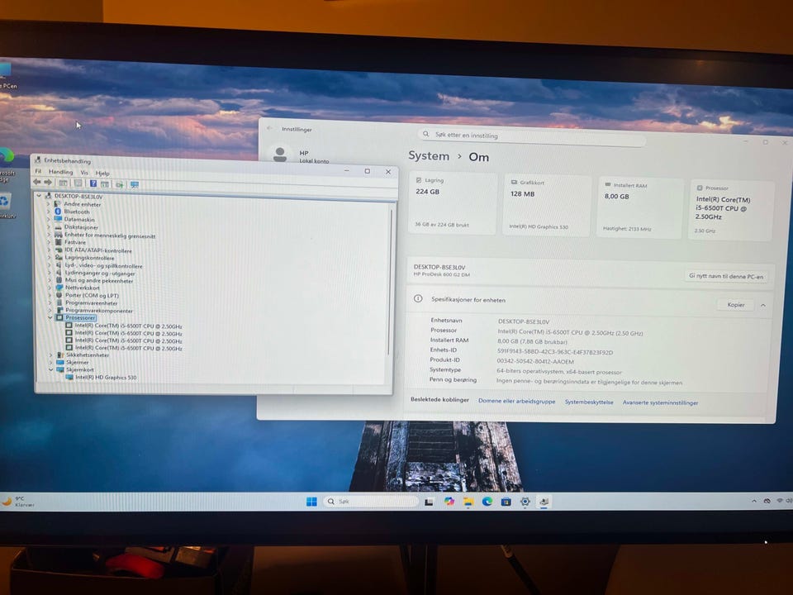793x595 pixels.
Task: Select Programvarekomponenter in the device tree
Action: coord(98,310)
